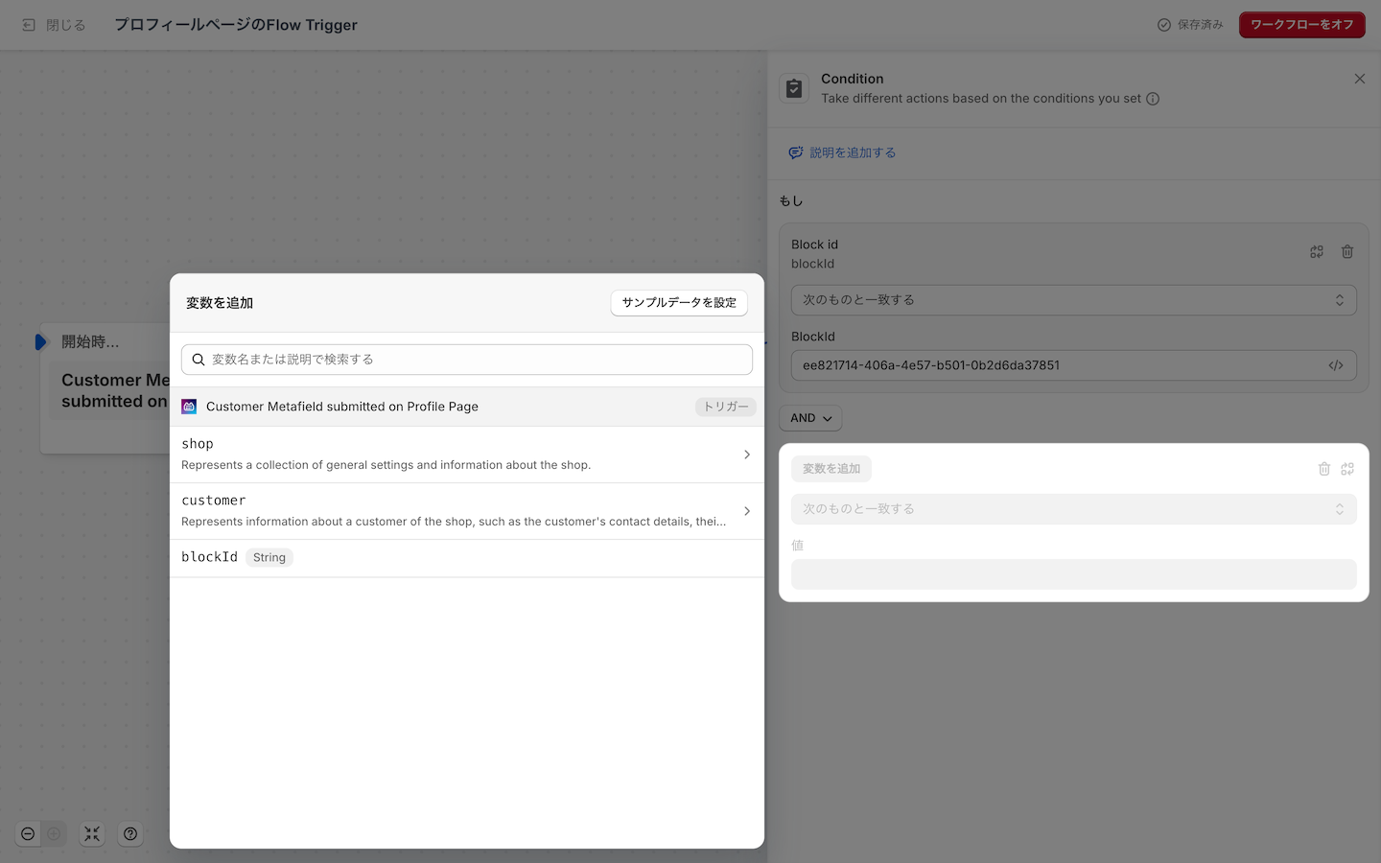This screenshot has height=863, width=1381.
Task: Click the group icon beside Block id trash
Action: point(1317,251)
